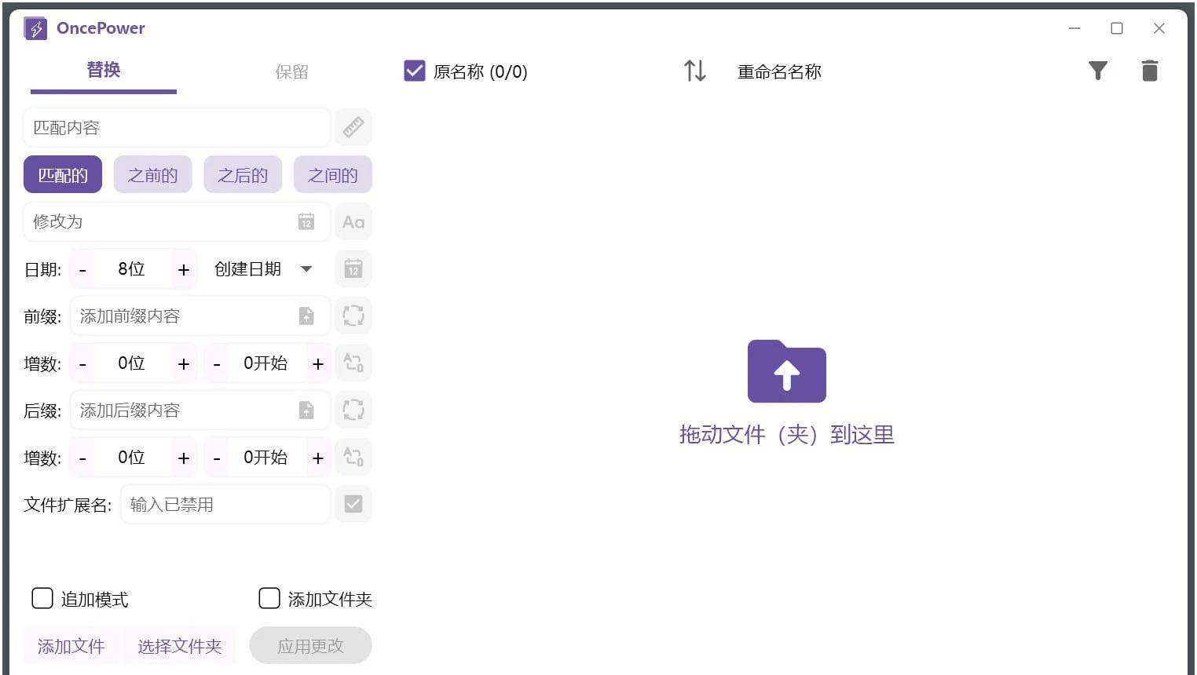This screenshot has height=675, width=1197.
Task: Open the filter funnel icon
Action: point(1097,71)
